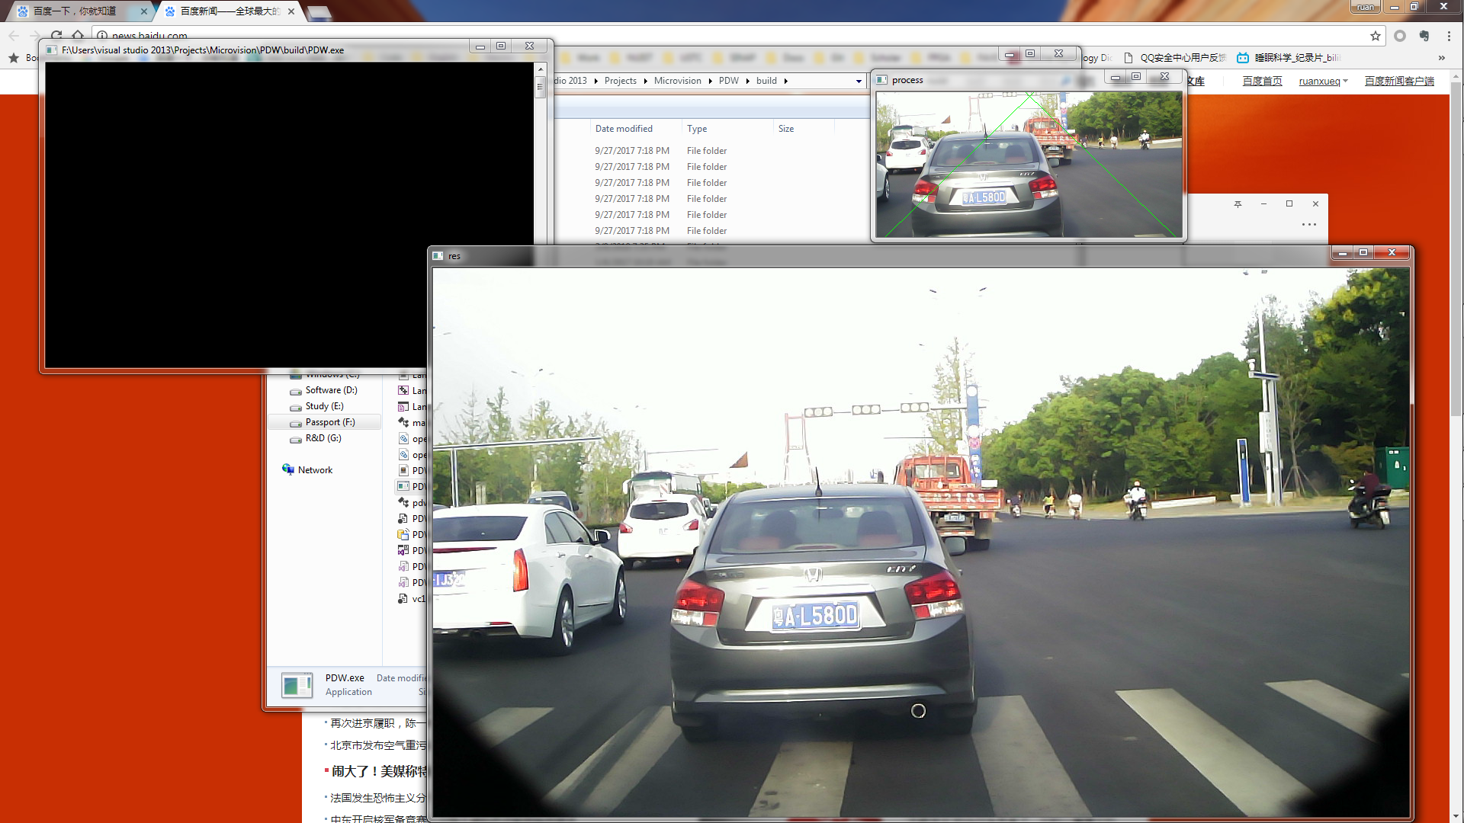The width and height of the screenshot is (1464, 823).
Task: Show hidden bookmarks overflow chevron
Action: click(x=1441, y=58)
